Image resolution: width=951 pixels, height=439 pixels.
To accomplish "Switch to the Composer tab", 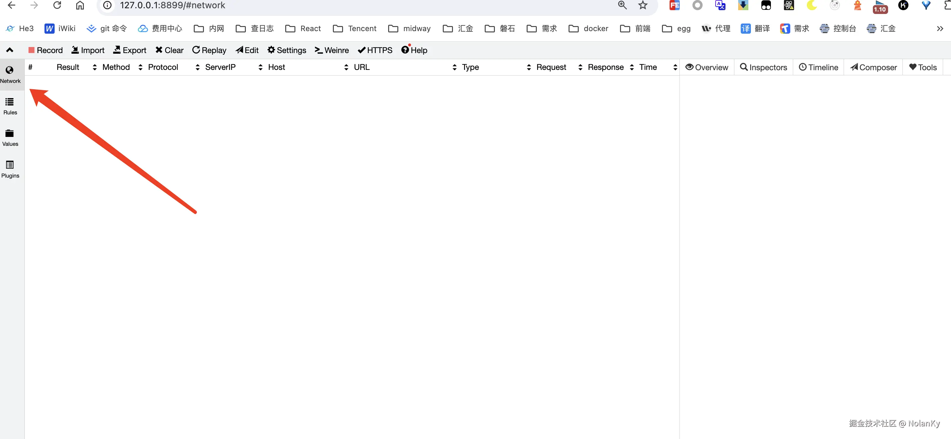I will [873, 67].
